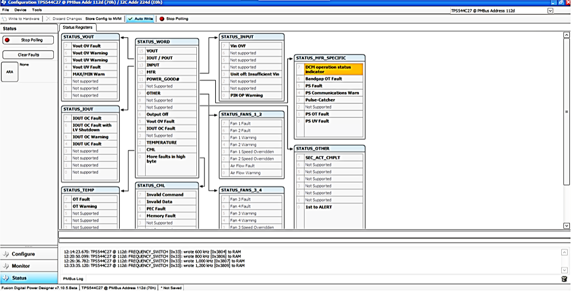This screenshot has height=294, width=571.
Task: Click the red Stop Polling icon in toolbar
Action: coord(162,18)
